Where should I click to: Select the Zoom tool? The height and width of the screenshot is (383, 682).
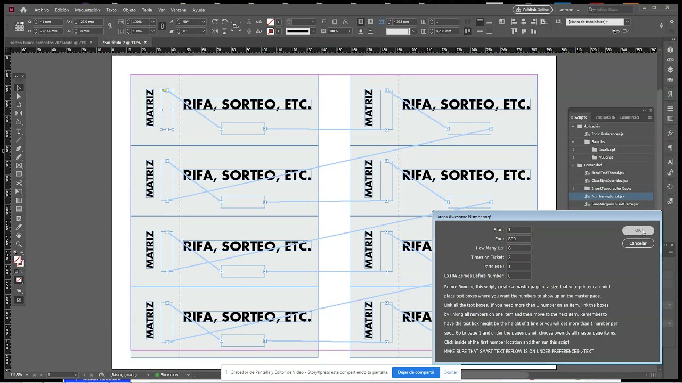click(19, 244)
